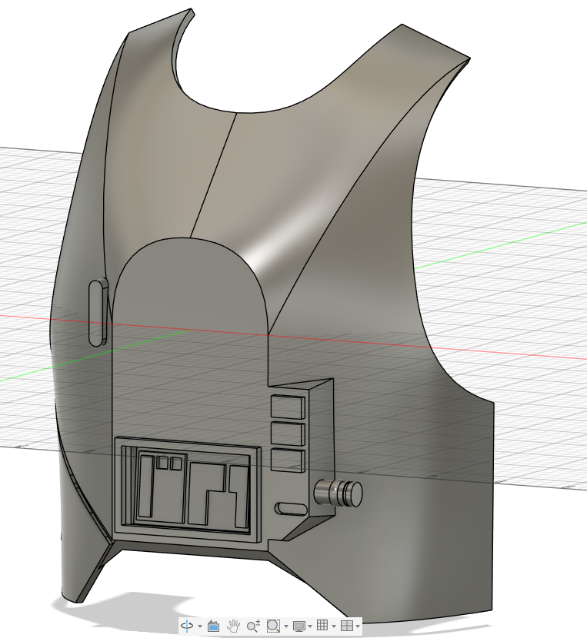The width and height of the screenshot is (587, 638).
Task: Select the small horizontal oval slot near knob
Action: (x=292, y=508)
